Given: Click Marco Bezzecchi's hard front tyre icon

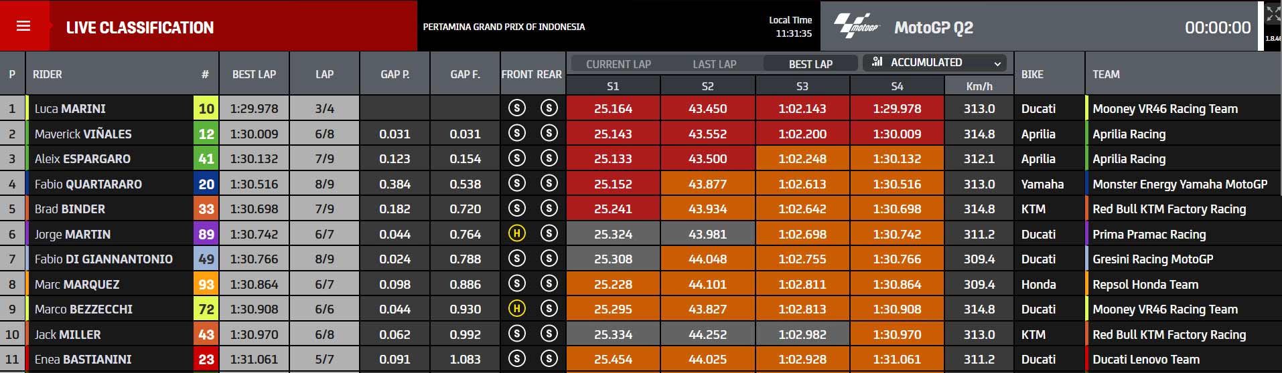Looking at the screenshot, I should coord(516,309).
